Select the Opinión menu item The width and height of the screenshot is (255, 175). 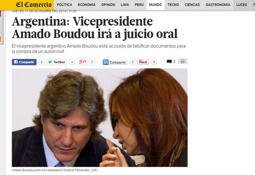pyautogui.click(x=108, y=5)
